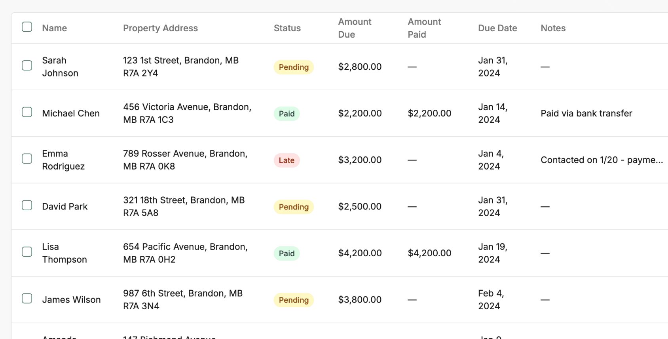Toggle the checkbox beside David Park
The height and width of the screenshot is (339, 668).
click(x=27, y=205)
